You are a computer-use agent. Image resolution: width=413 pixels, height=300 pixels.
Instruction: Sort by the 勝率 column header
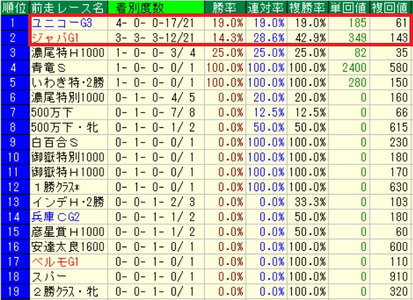pyautogui.click(x=224, y=8)
